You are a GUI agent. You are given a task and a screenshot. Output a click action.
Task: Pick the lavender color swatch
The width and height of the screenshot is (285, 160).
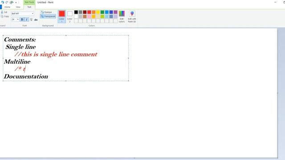(x=116, y=16)
